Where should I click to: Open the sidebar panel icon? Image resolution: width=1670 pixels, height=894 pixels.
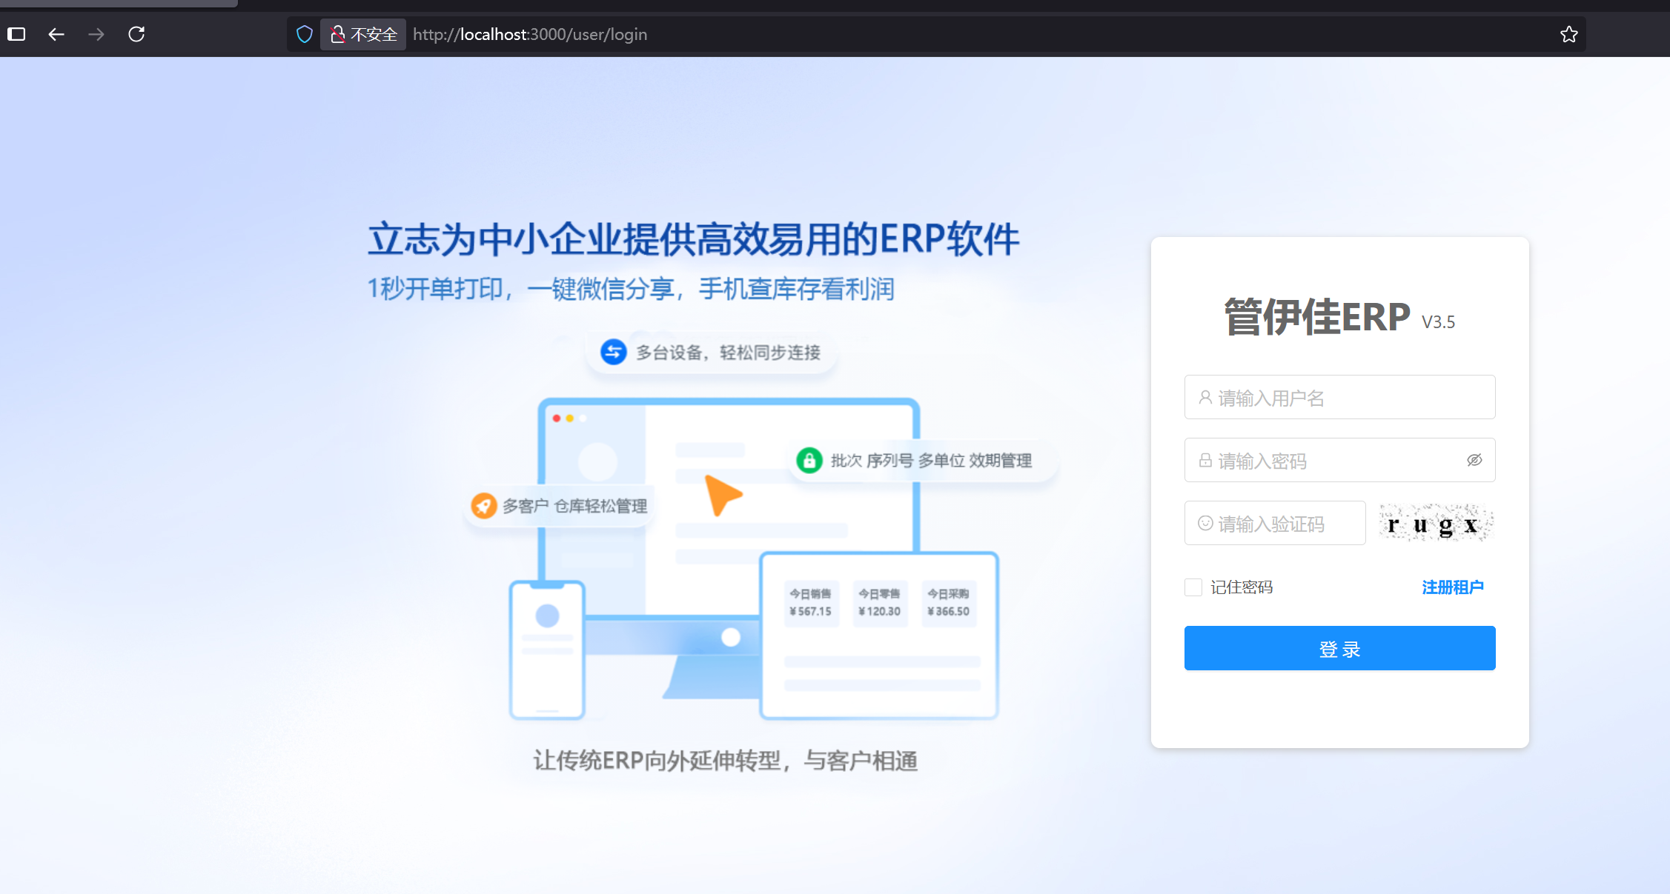tap(16, 34)
